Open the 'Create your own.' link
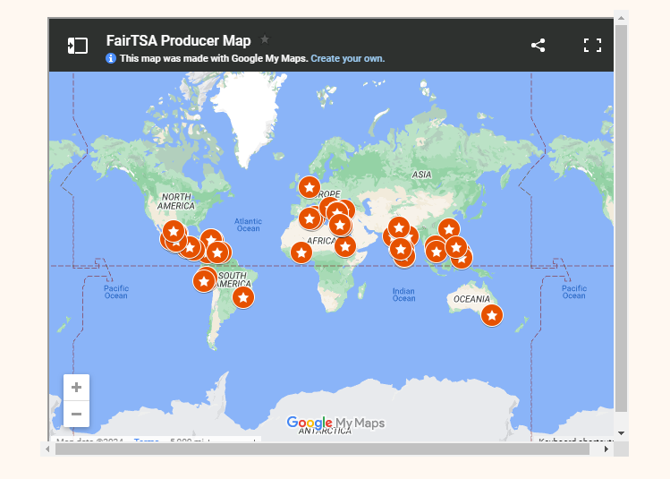The image size is (670, 479). pyautogui.click(x=347, y=58)
